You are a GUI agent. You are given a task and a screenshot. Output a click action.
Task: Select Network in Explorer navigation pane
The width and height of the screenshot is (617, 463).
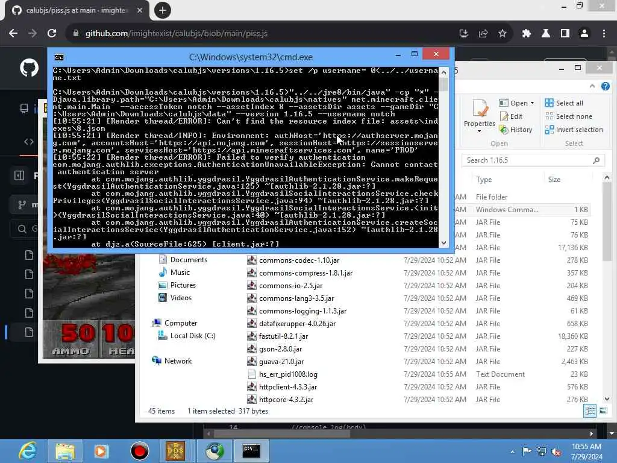pyautogui.click(x=172, y=361)
